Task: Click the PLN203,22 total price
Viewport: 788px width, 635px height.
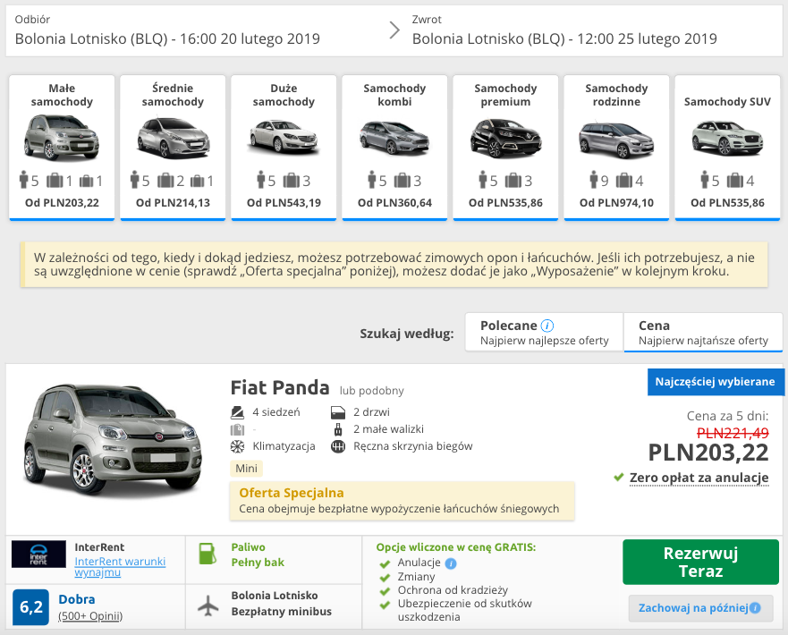Action: coord(708,453)
